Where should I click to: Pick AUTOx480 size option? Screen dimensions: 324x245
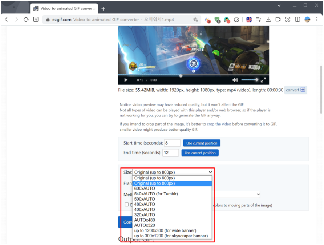point(172,220)
